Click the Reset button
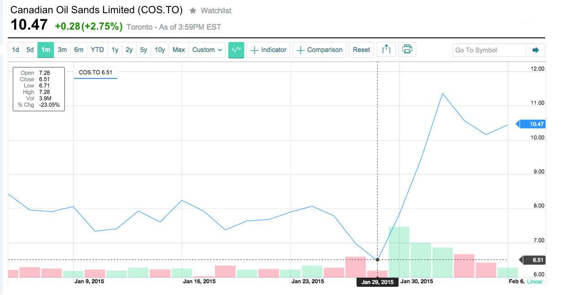The image size is (562, 295). (x=362, y=50)
